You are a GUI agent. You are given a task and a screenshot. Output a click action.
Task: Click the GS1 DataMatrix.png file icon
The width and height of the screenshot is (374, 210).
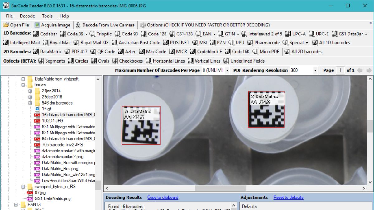coord(30,198)
